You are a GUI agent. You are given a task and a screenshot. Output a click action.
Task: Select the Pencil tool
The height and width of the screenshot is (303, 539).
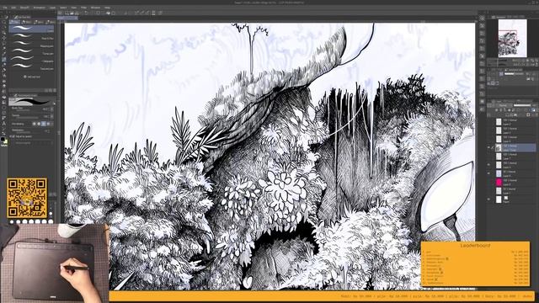pyautogui.click(x=4, y=64)
